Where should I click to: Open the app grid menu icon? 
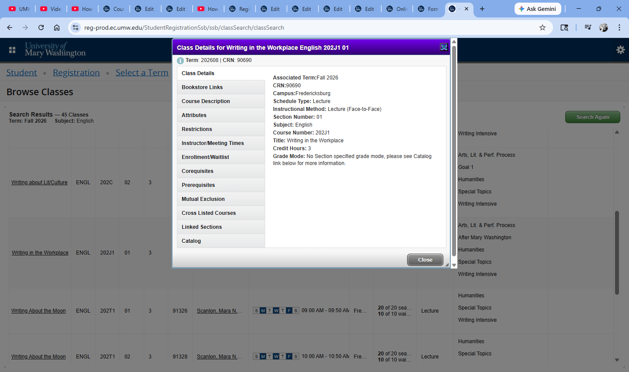click(12, 50)
